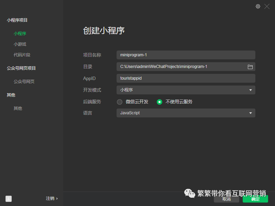This screenshot has width=275, height=206.
Task: Close the create project dialog
Action: click(266, 6)
